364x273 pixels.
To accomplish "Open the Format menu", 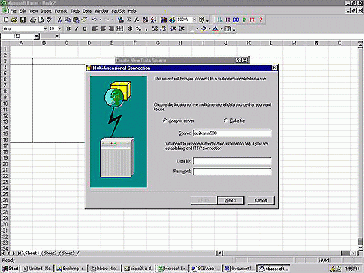I will (x=61, y=11).
